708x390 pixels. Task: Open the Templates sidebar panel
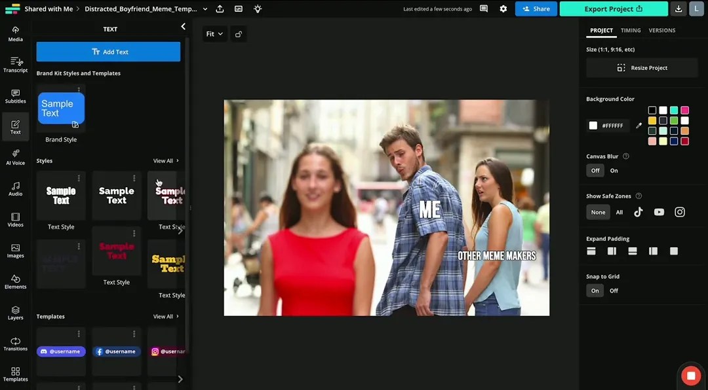[15, 374]
